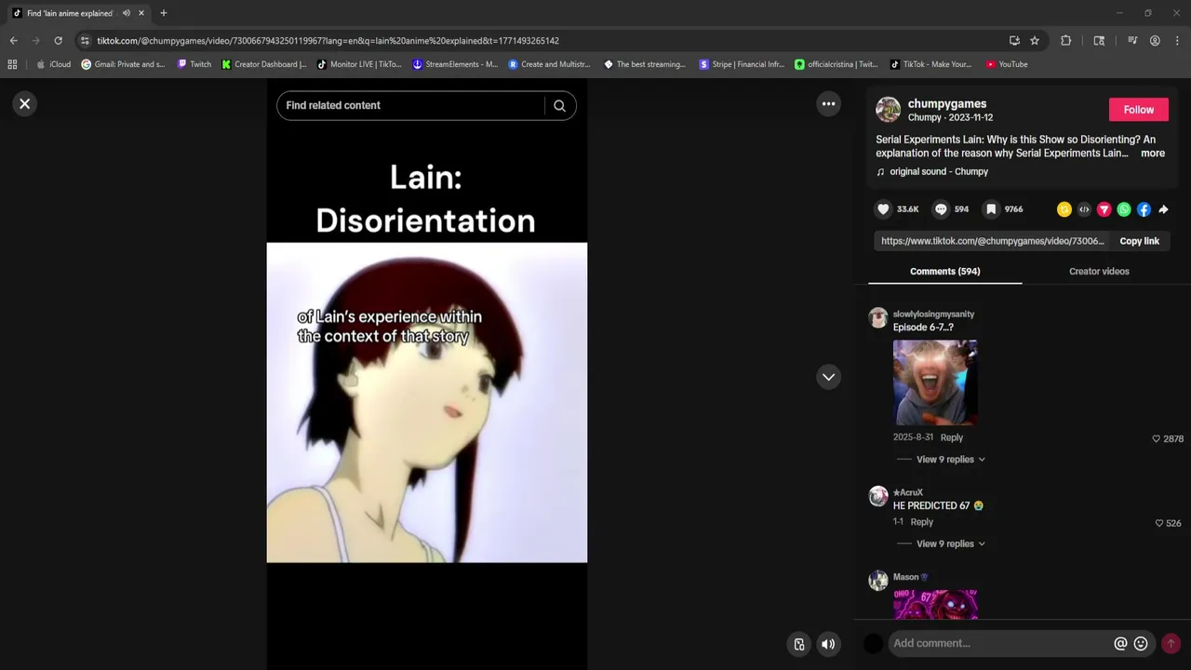This screenshot has height=670, width=1191.
Task: Share video to Facebook
Action: tap(1144, 209)
